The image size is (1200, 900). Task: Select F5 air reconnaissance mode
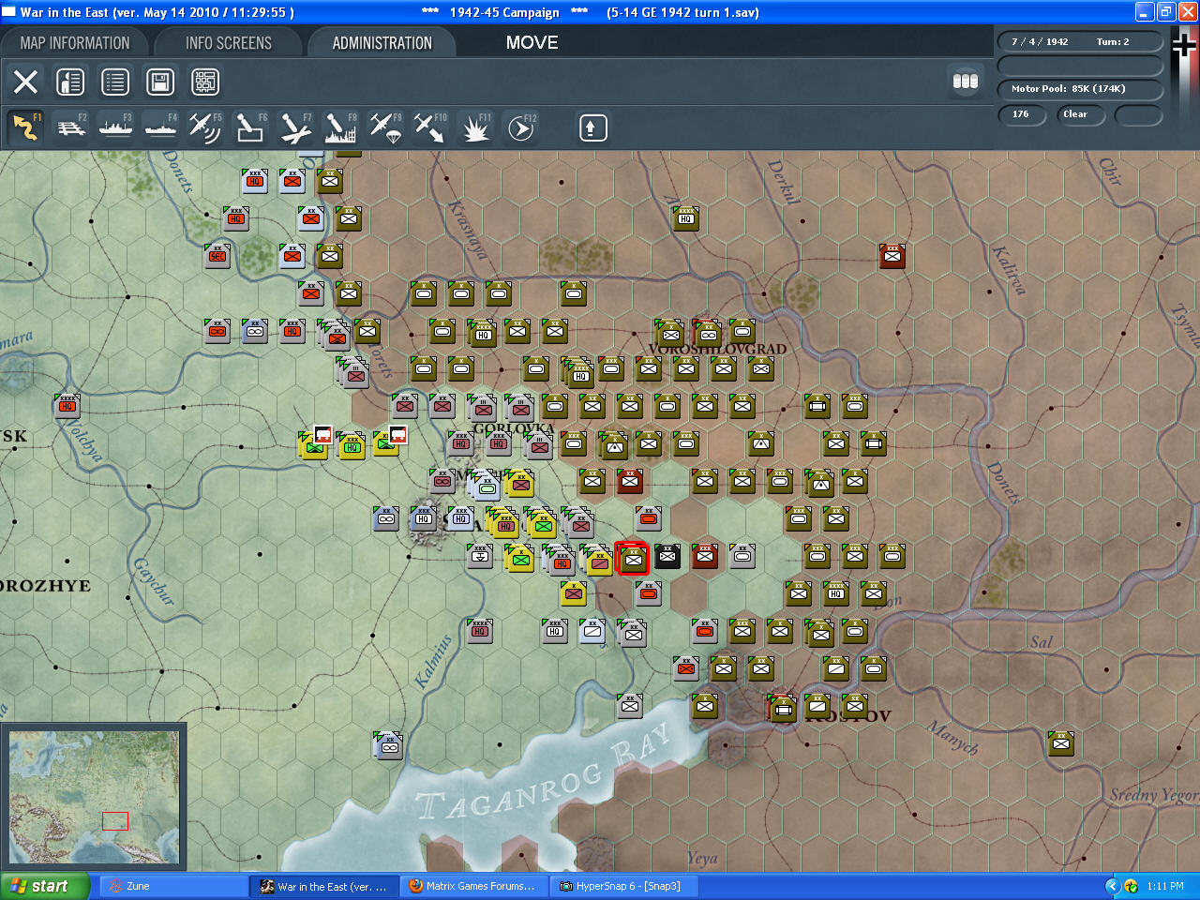tap(205, 127)
